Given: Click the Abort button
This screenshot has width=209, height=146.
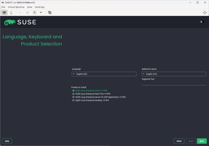Looking at the screenshot, I should (179, 141).
